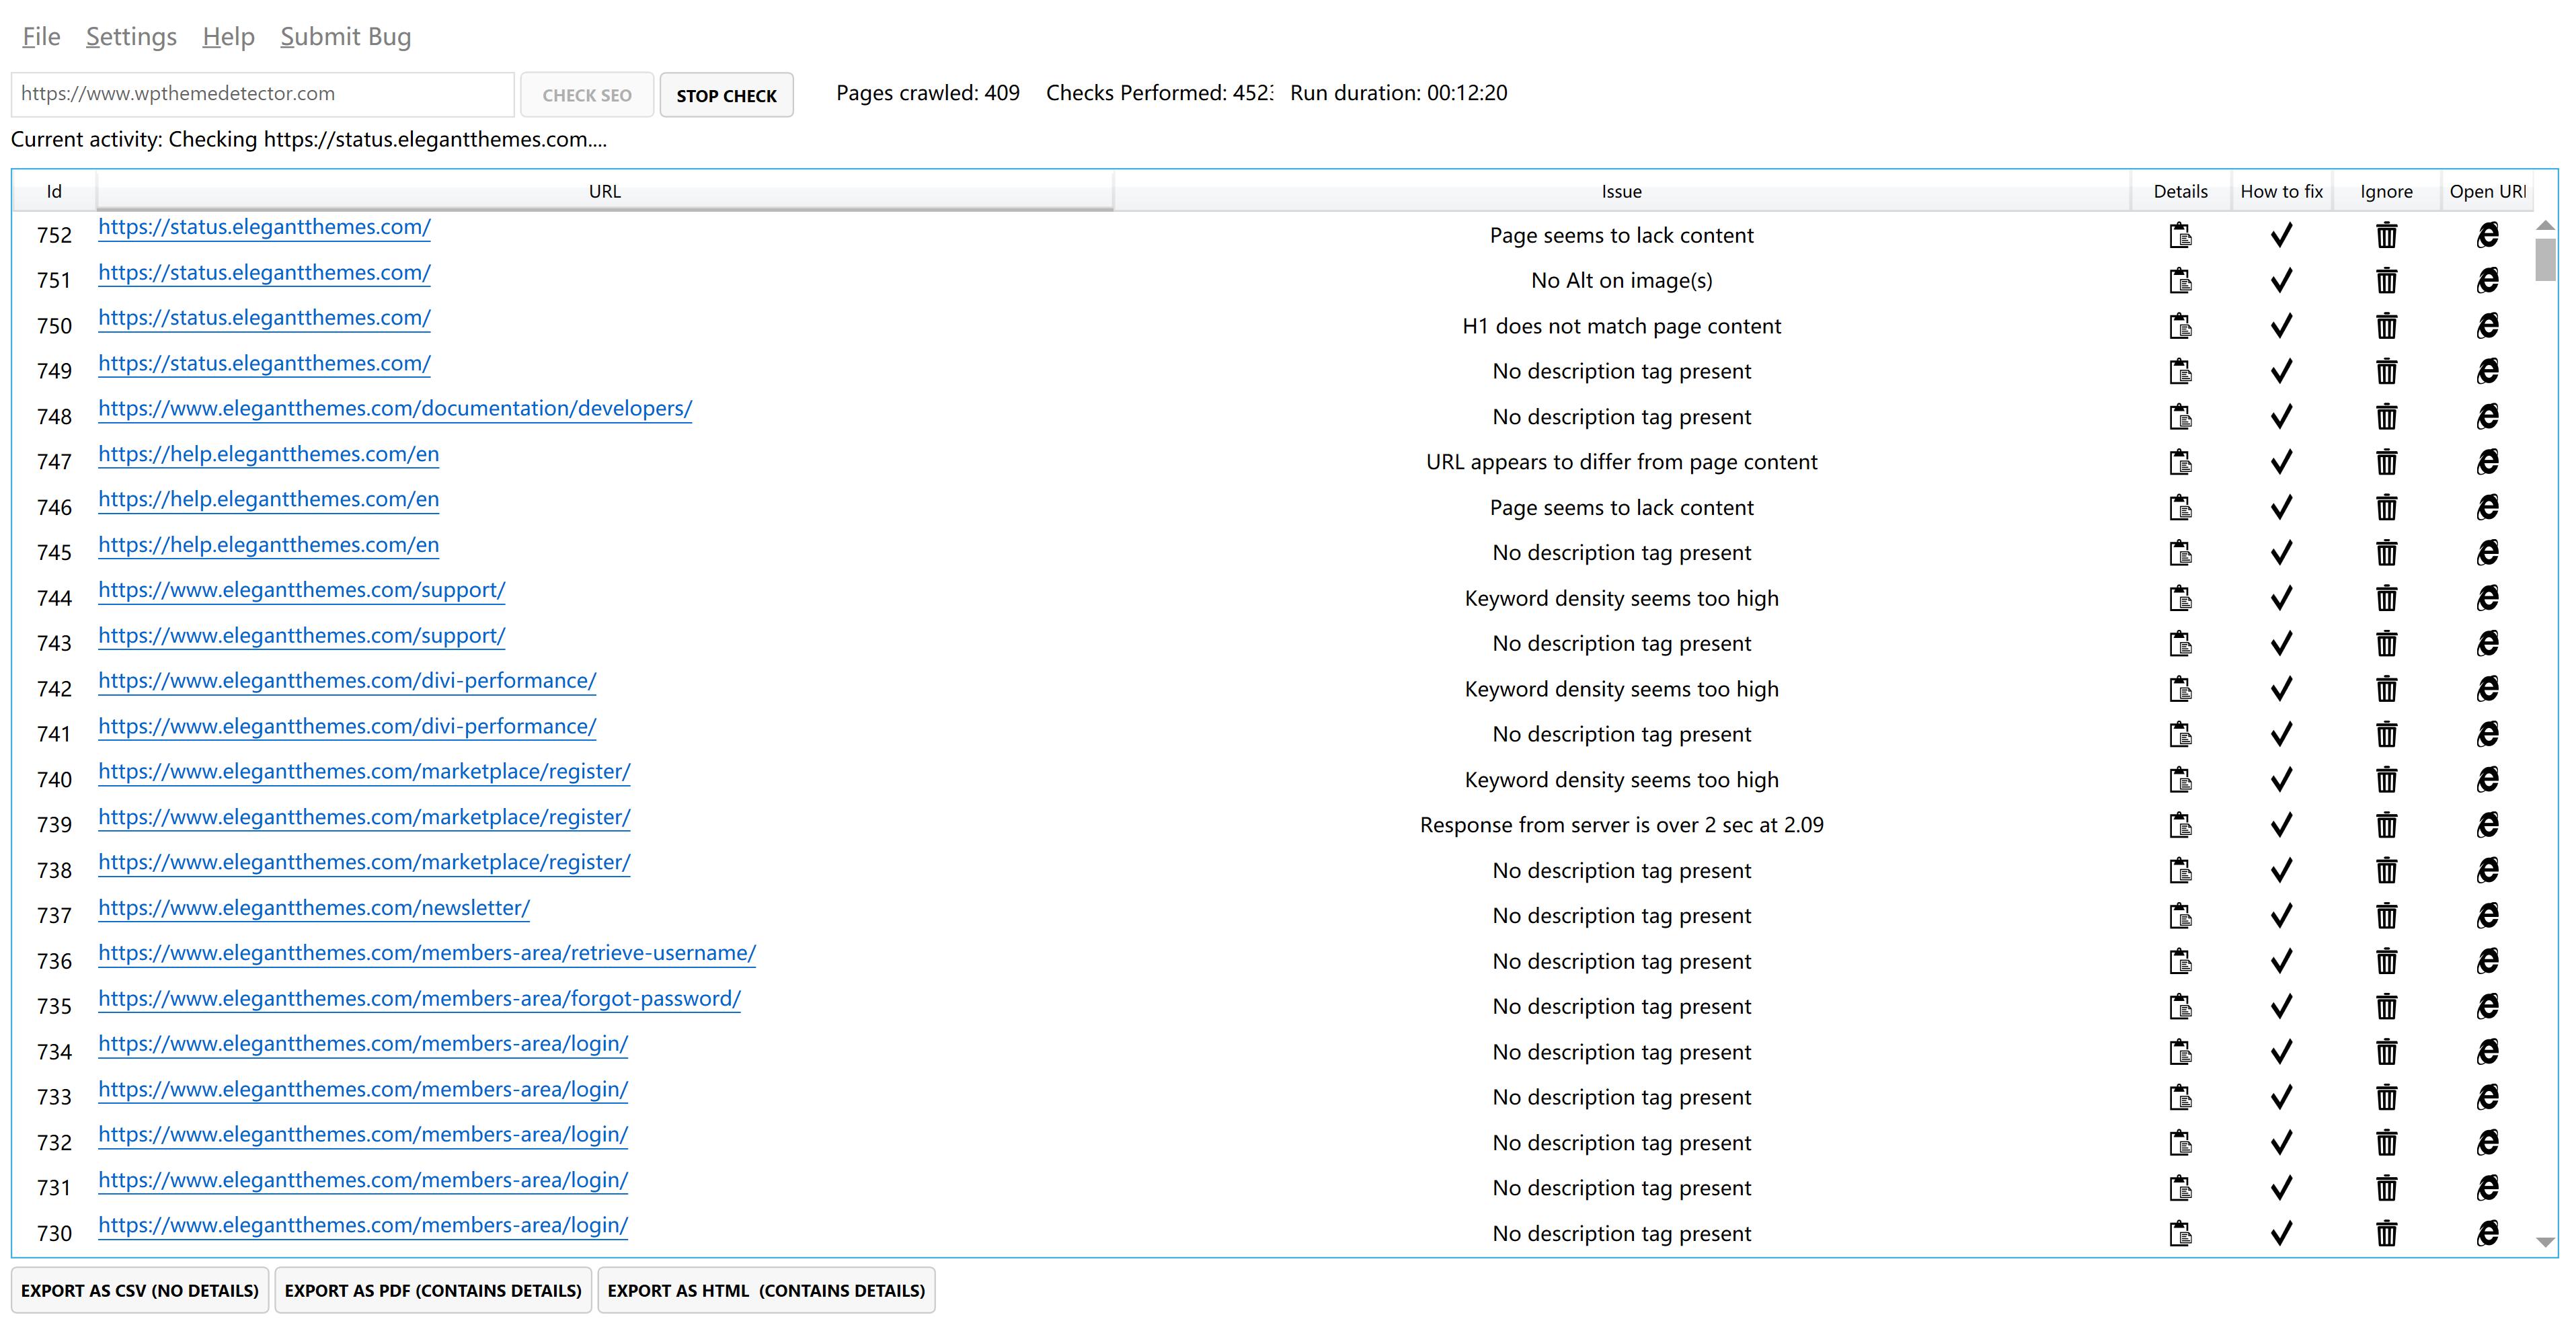Open members-area/login link in row 734
Image resolution: width=2576 pixels, height=1325 pixels.
pyautogui.click(x=363, y=1043)
